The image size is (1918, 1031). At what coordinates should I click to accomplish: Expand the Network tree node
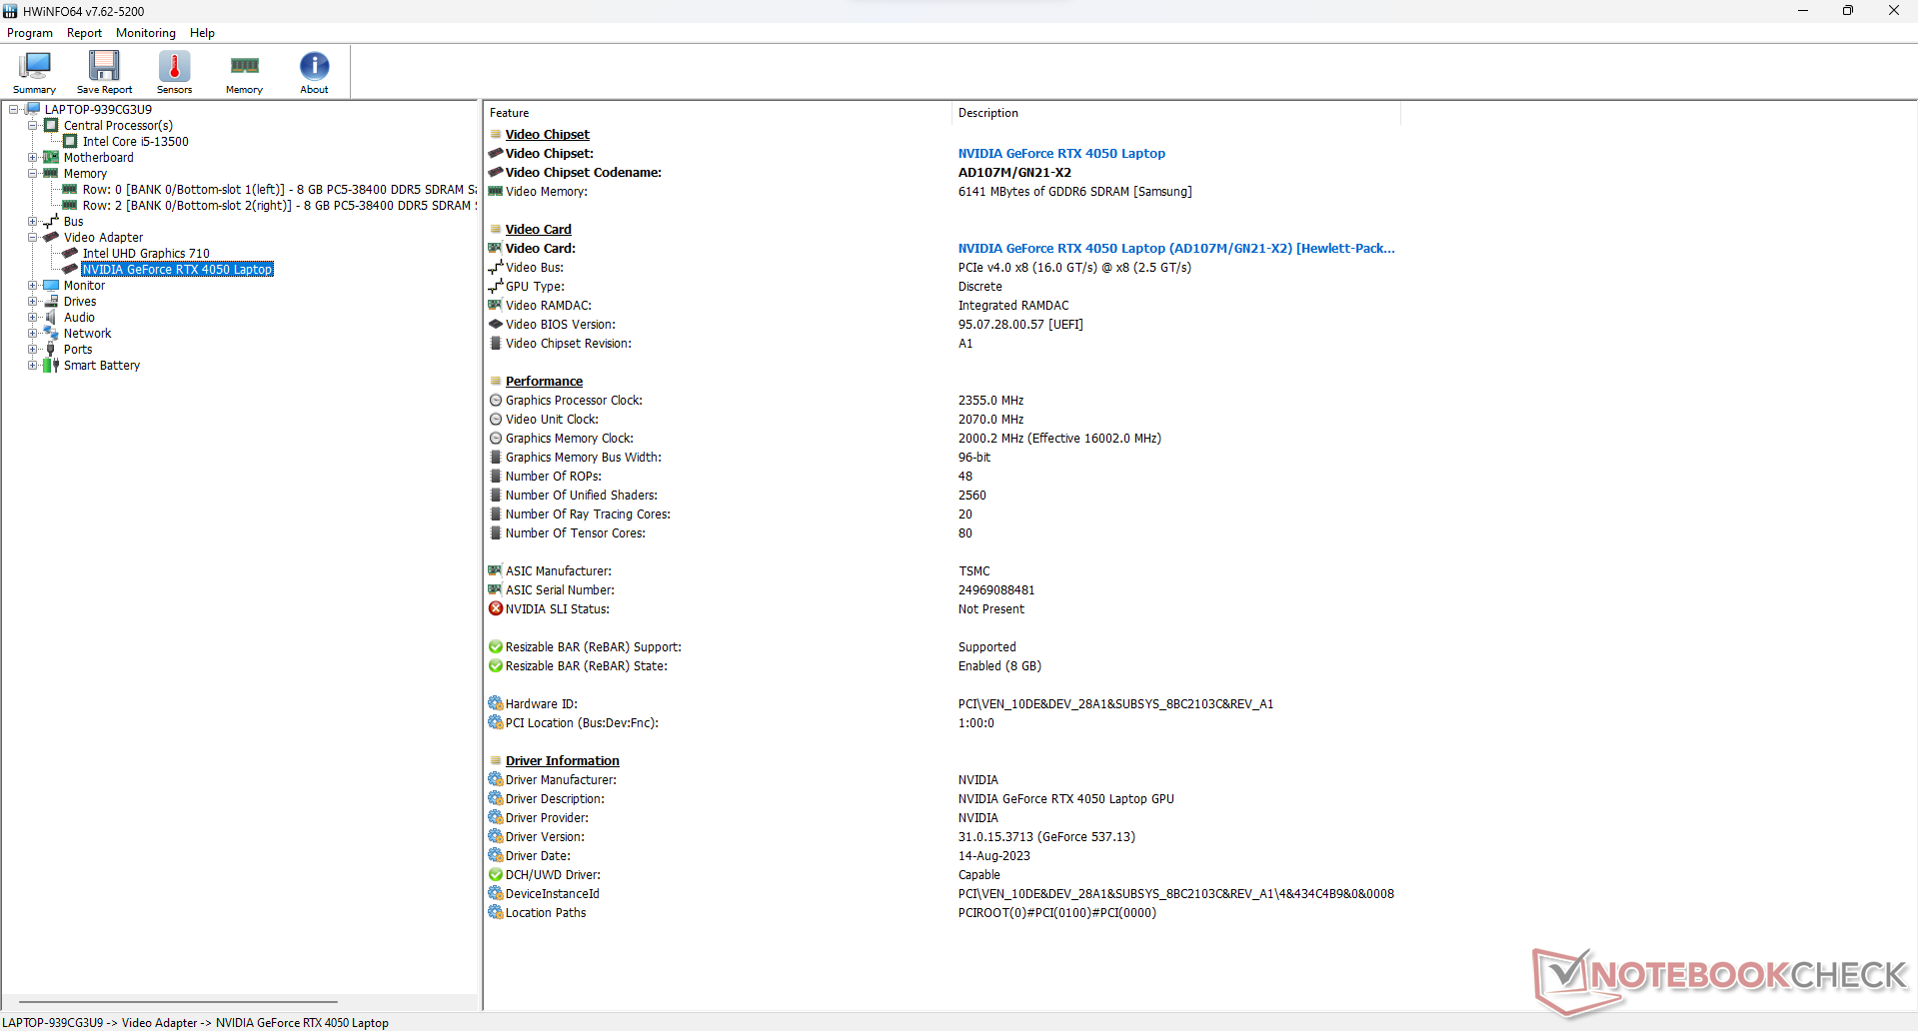click(x=33, y=334)
